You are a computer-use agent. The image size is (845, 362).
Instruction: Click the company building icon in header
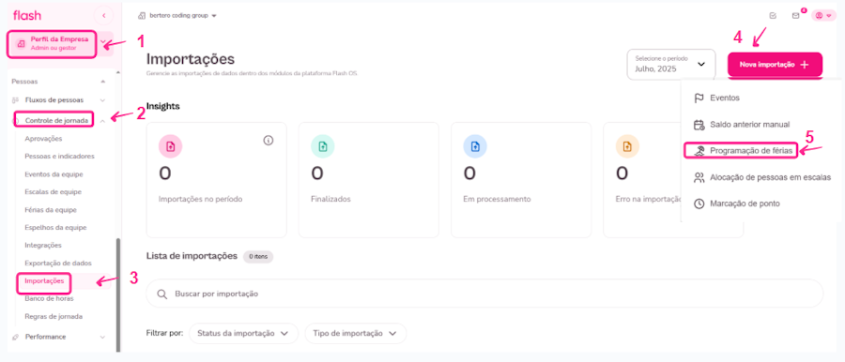pos(142,16)
